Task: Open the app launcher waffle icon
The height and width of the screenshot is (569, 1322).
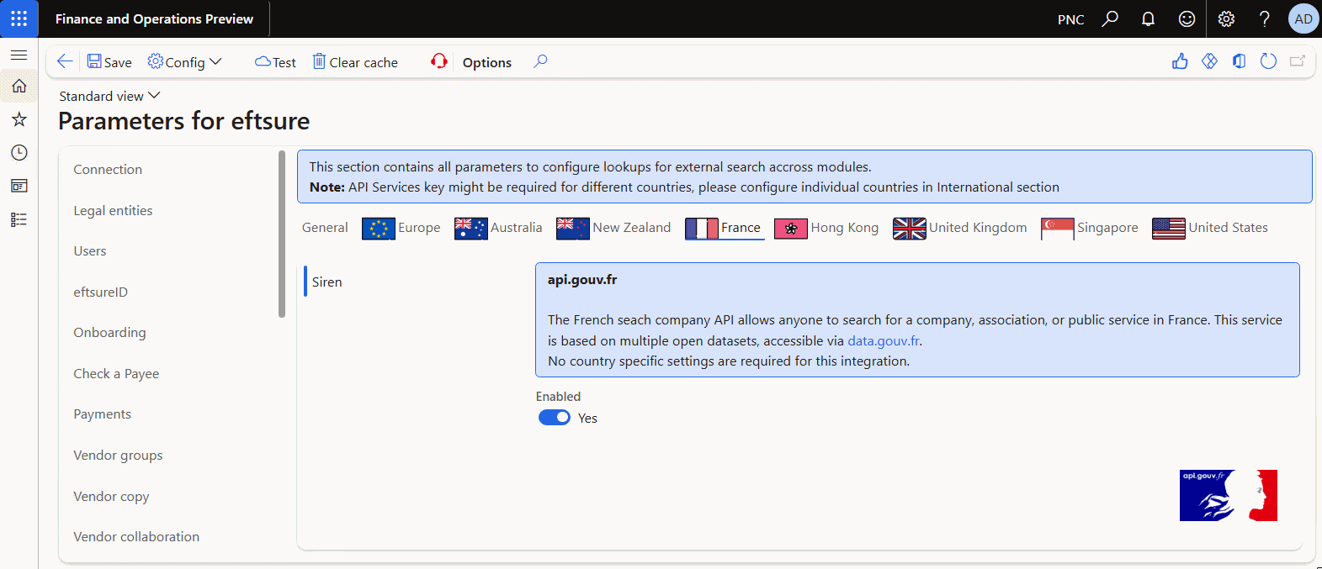Action: pos(19,18)
